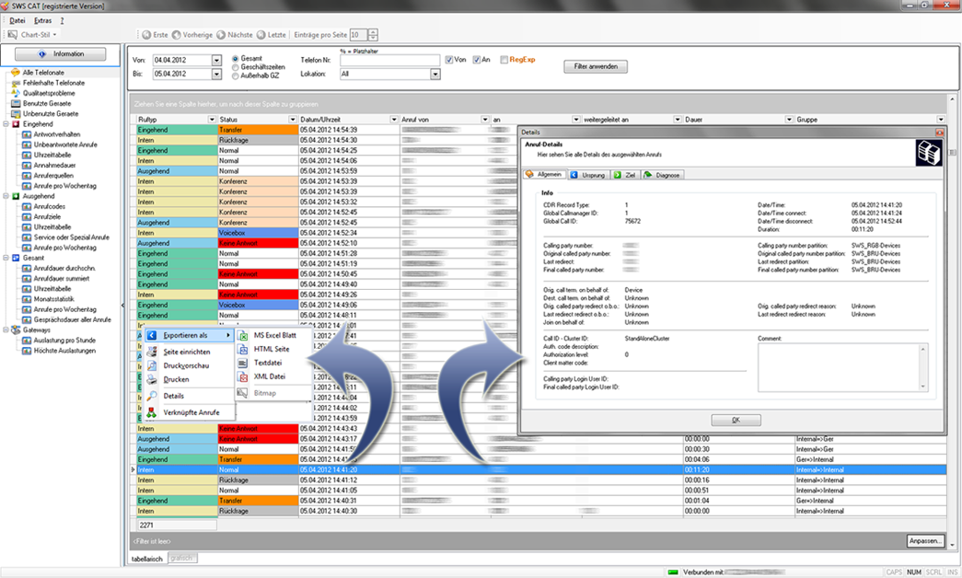The image size is (962, 578).
Task: Open the Extras menu
Action: (x=43, y=21)
